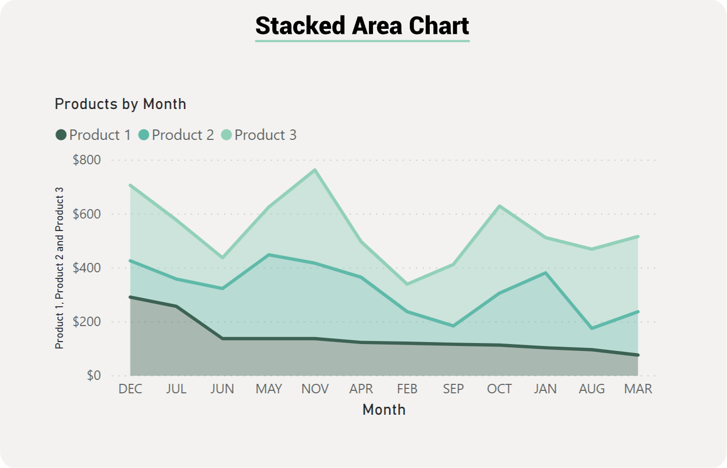Select the Product 1 legend label
Image resolution: width=727 pixels, height=468 pixels.
pyautogui.click(x=100, y=135)
